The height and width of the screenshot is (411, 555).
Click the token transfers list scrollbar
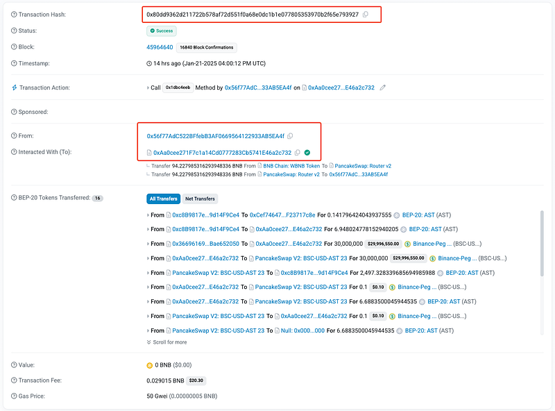pos(542,243)
